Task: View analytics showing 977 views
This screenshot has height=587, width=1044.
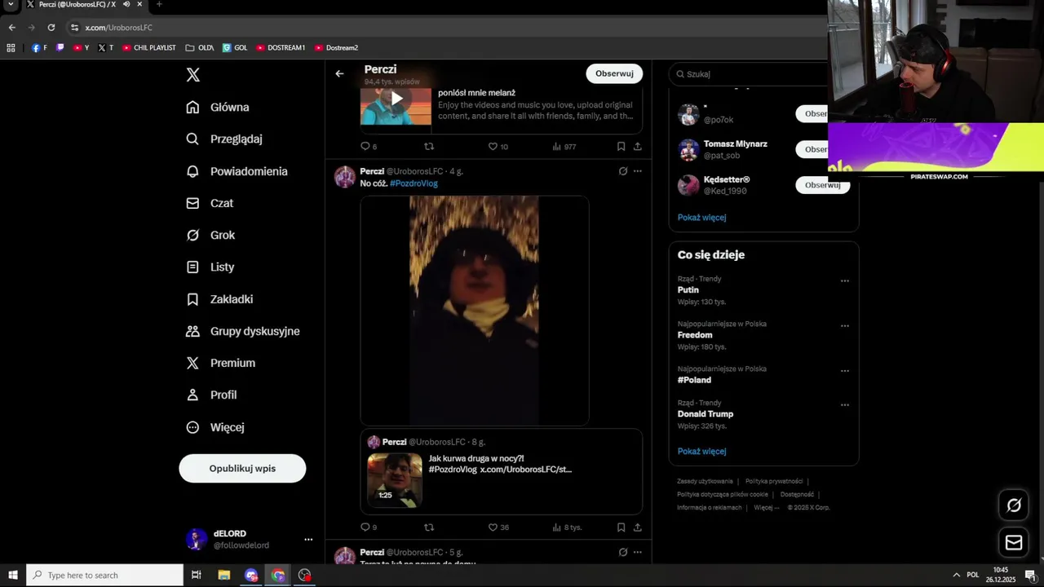Action: (x=564, y=147)
